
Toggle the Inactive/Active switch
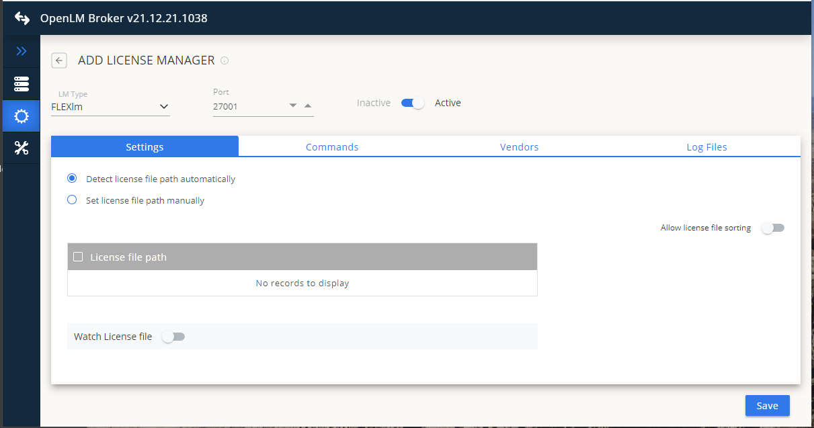click(x=412, y=103)
